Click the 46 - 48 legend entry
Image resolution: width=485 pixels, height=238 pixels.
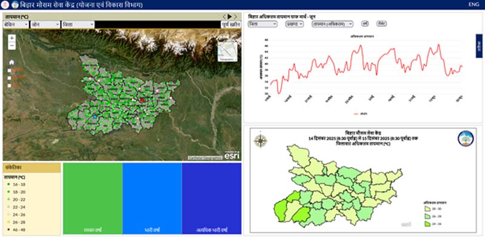tap(16, 230)
